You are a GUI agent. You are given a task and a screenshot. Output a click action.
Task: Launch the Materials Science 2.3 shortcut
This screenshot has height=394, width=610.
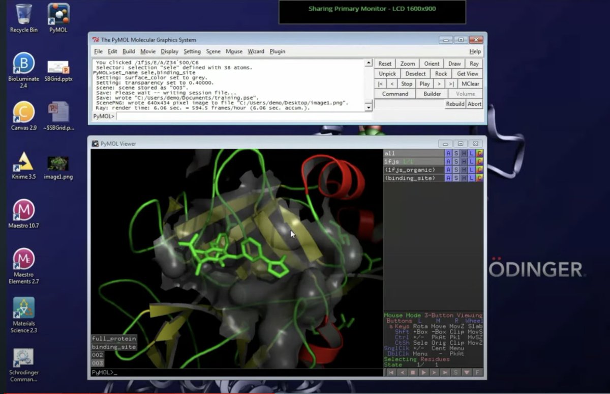pos(23,315)
